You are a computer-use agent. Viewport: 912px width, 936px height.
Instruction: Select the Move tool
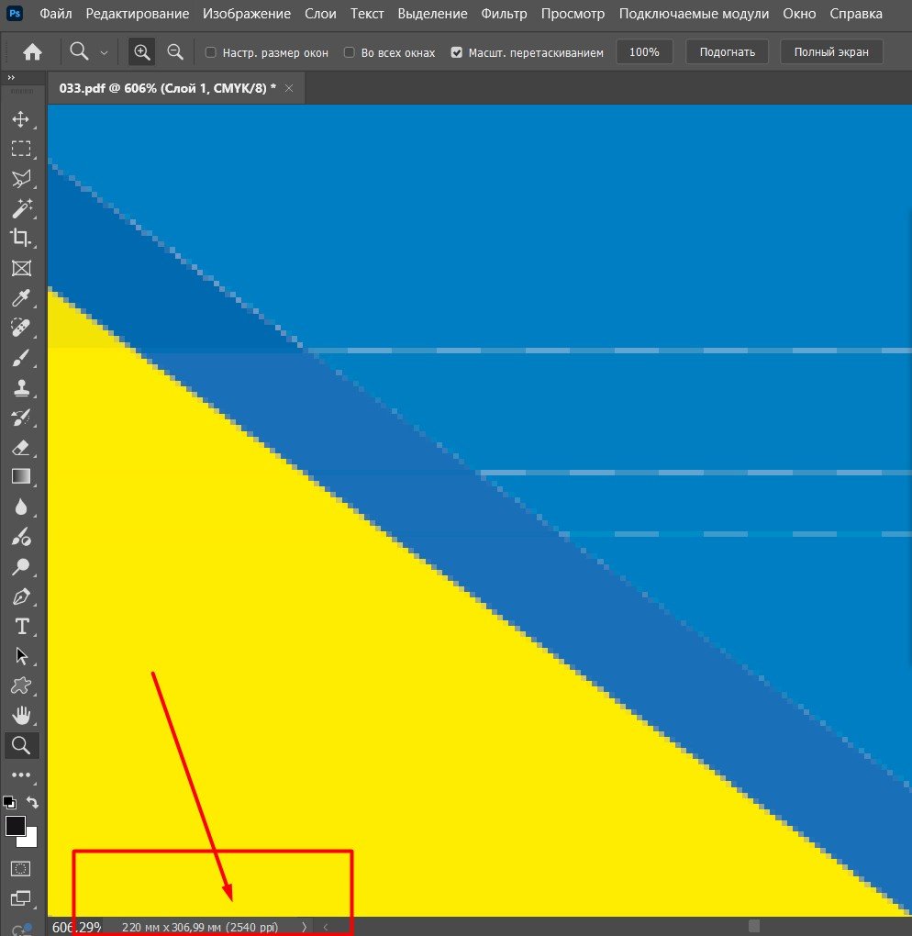(21, 118)
